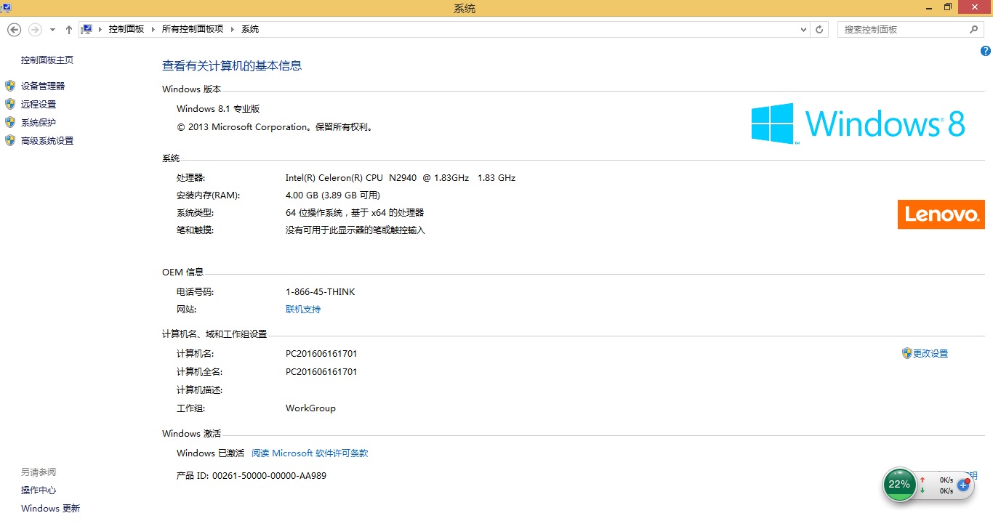The height and width of the screenshot is (529, 993).
Task: Click Windows 8.1 专业版 text
Action: (x=218, y=109)
